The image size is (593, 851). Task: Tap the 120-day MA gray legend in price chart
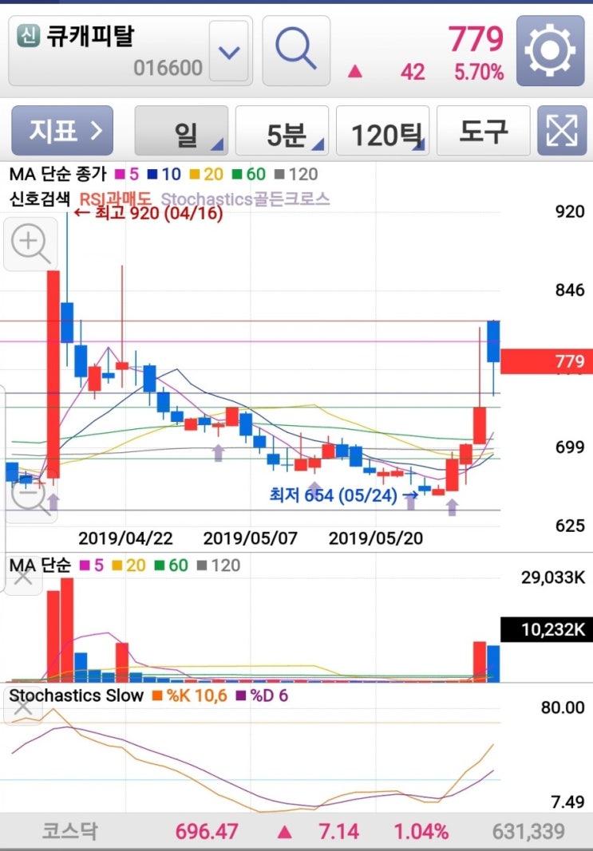coord(297,174)
